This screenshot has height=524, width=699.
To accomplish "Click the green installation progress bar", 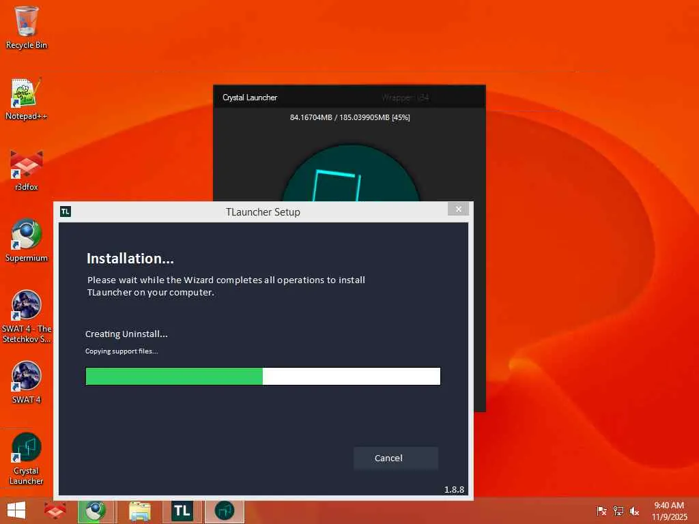I will [263, 376].
